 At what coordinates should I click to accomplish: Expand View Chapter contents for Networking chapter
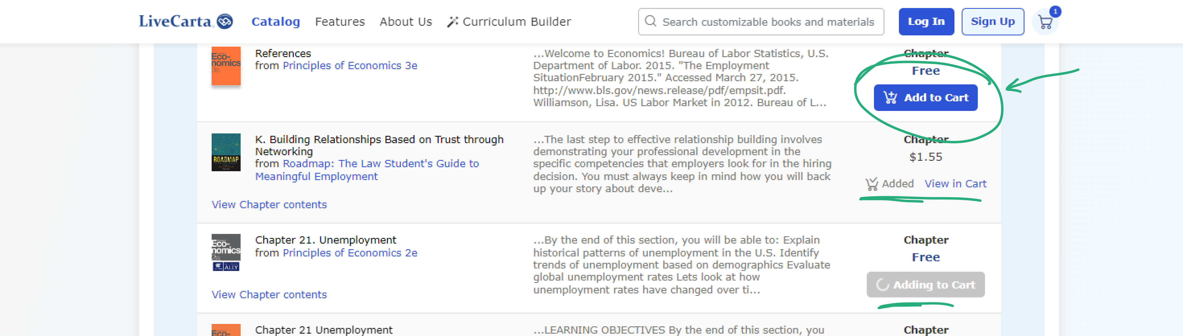[x=269, y=205]
